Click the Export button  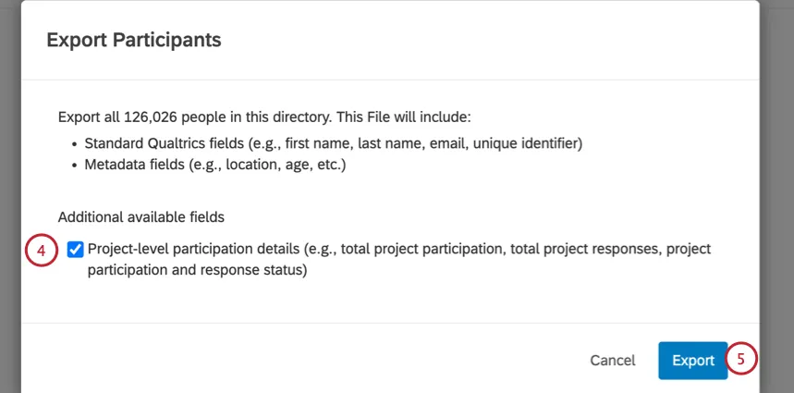point(692,361)
